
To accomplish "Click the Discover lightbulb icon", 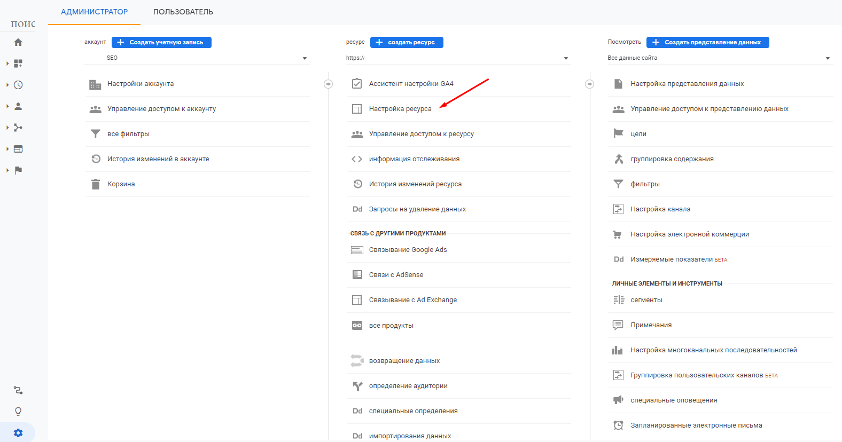I will click(x=18, y=412).
